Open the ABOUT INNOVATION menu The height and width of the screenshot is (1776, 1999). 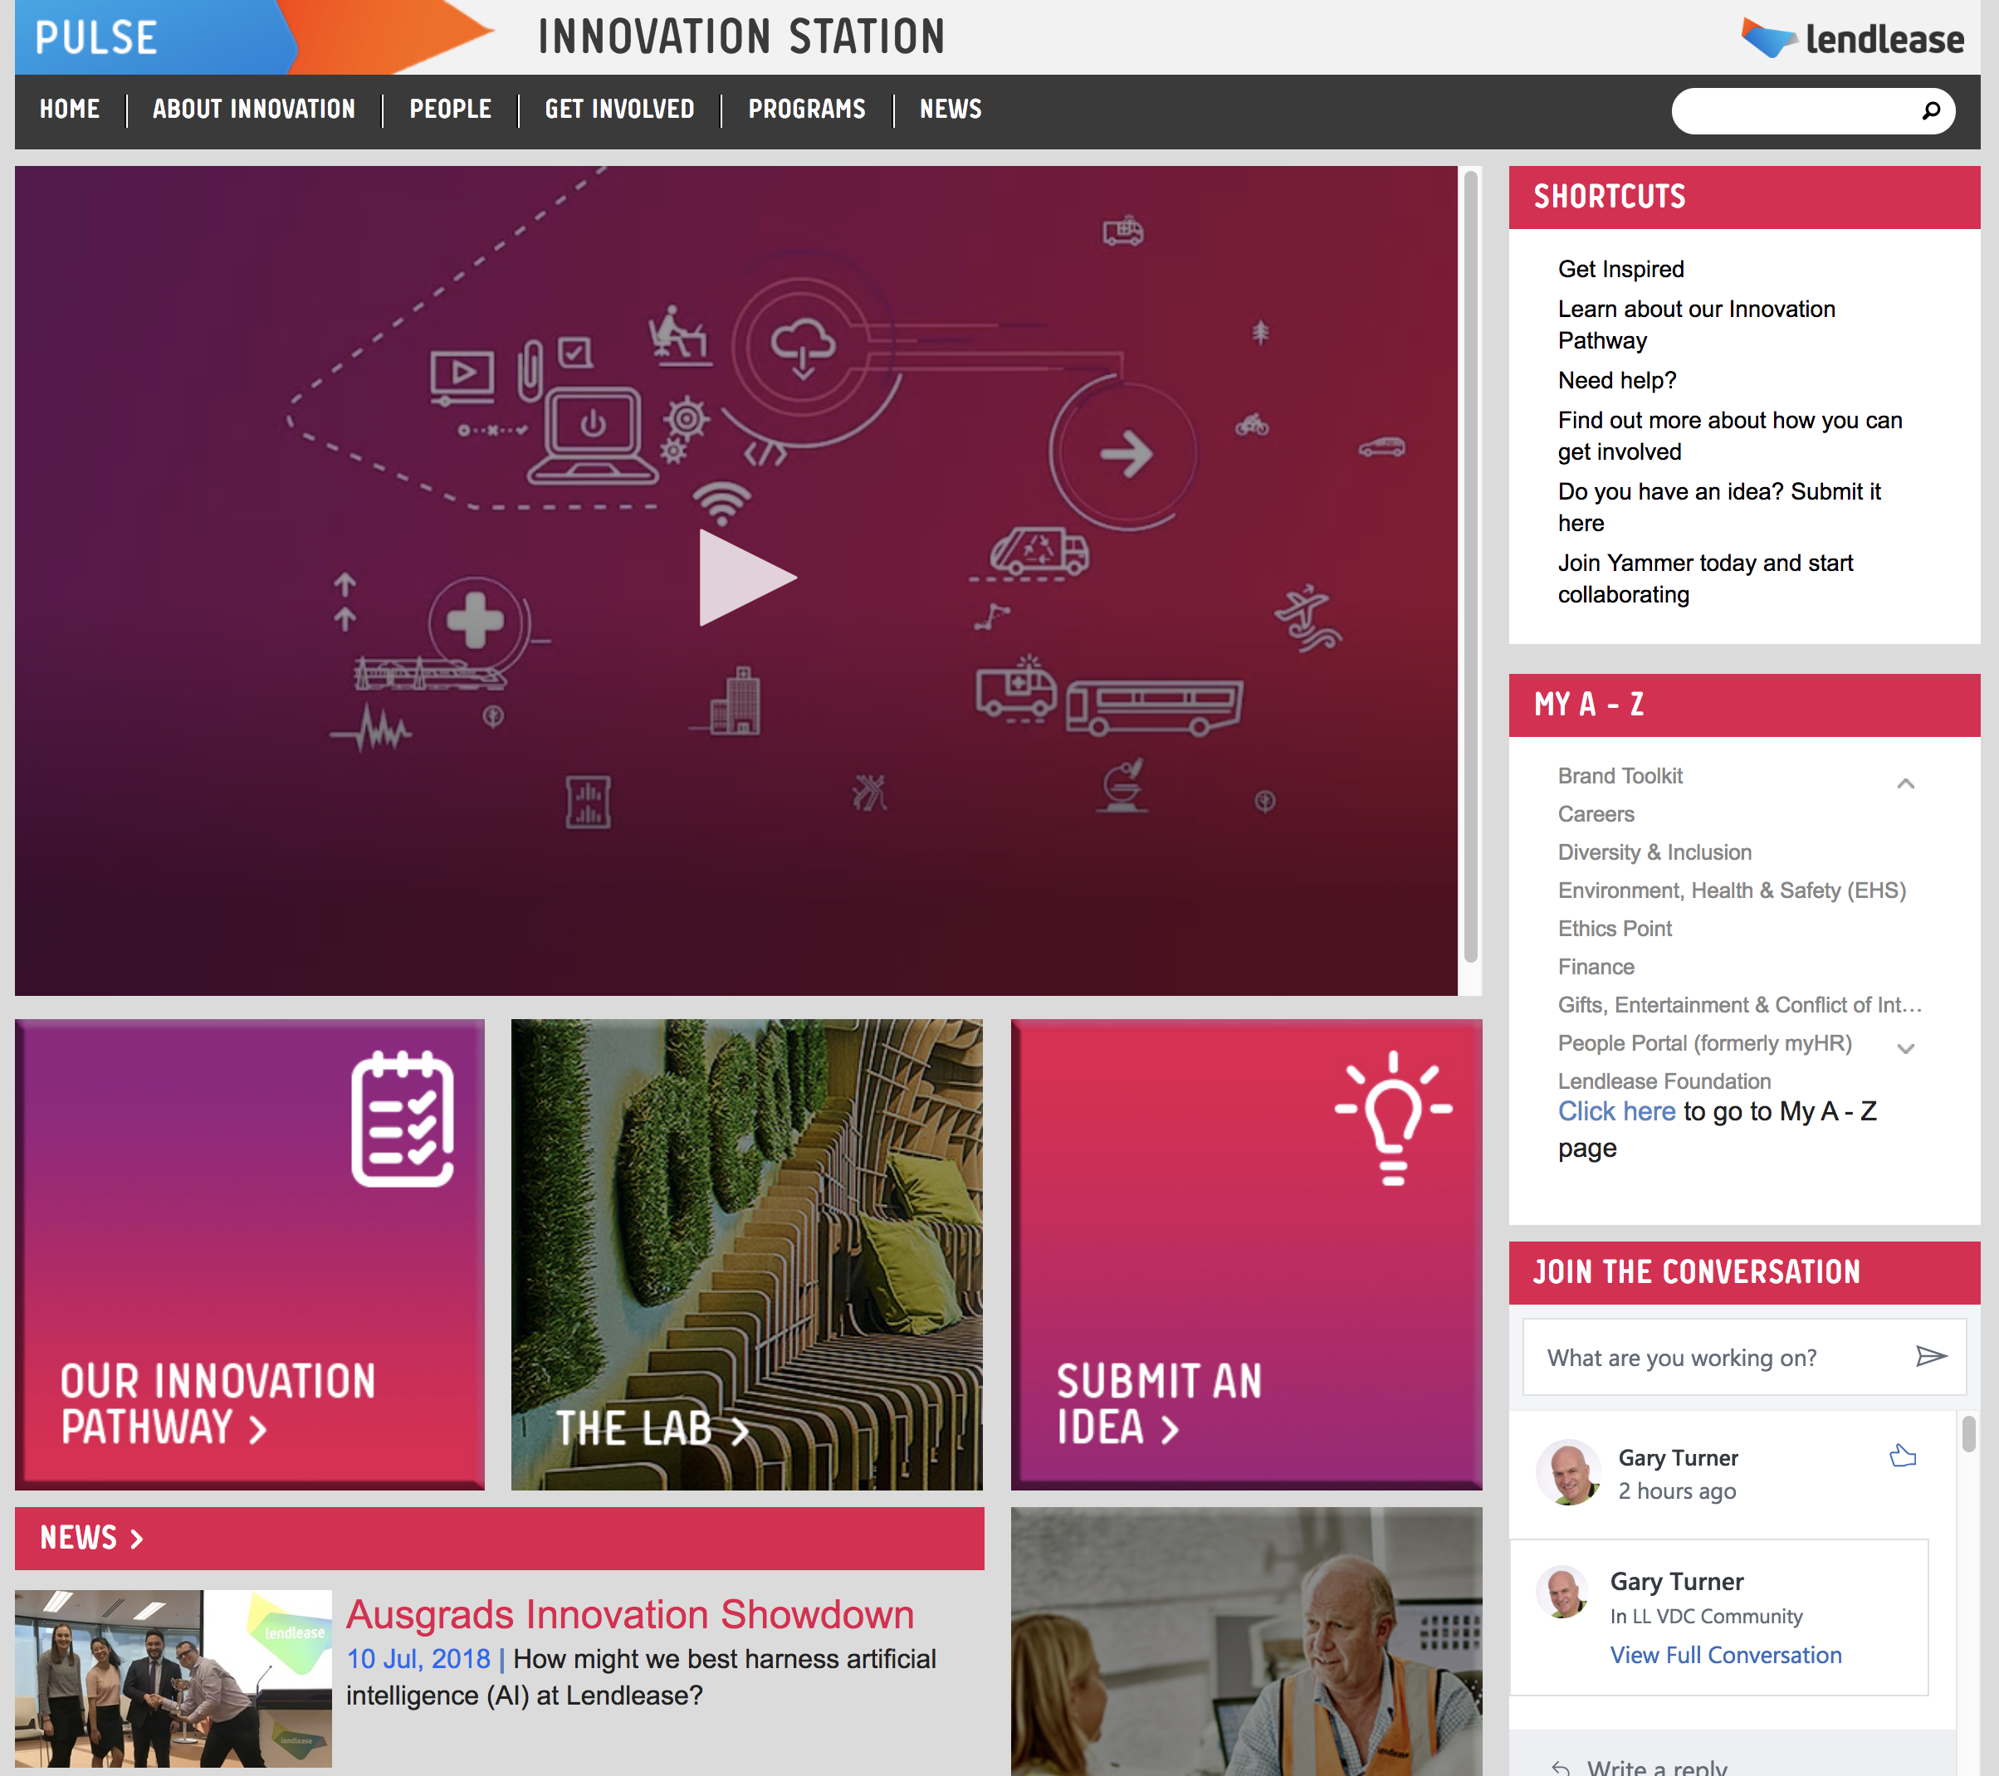(x=254, y=109)
